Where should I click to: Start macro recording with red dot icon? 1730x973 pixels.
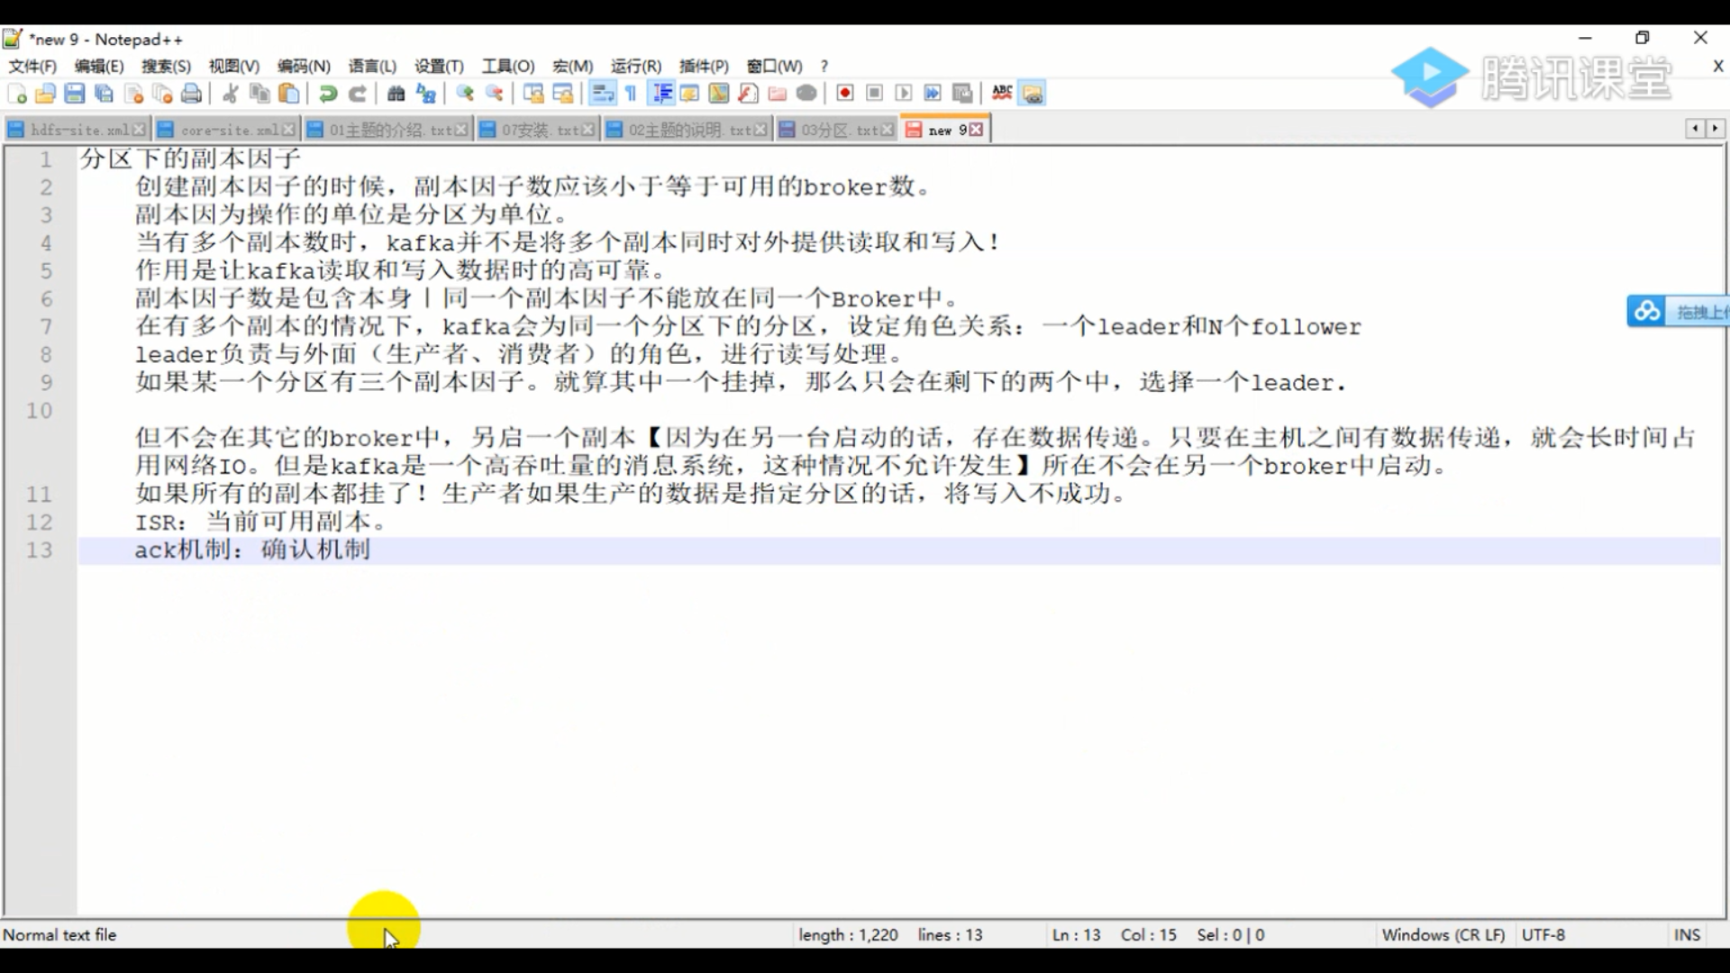(x=844, y=94)
